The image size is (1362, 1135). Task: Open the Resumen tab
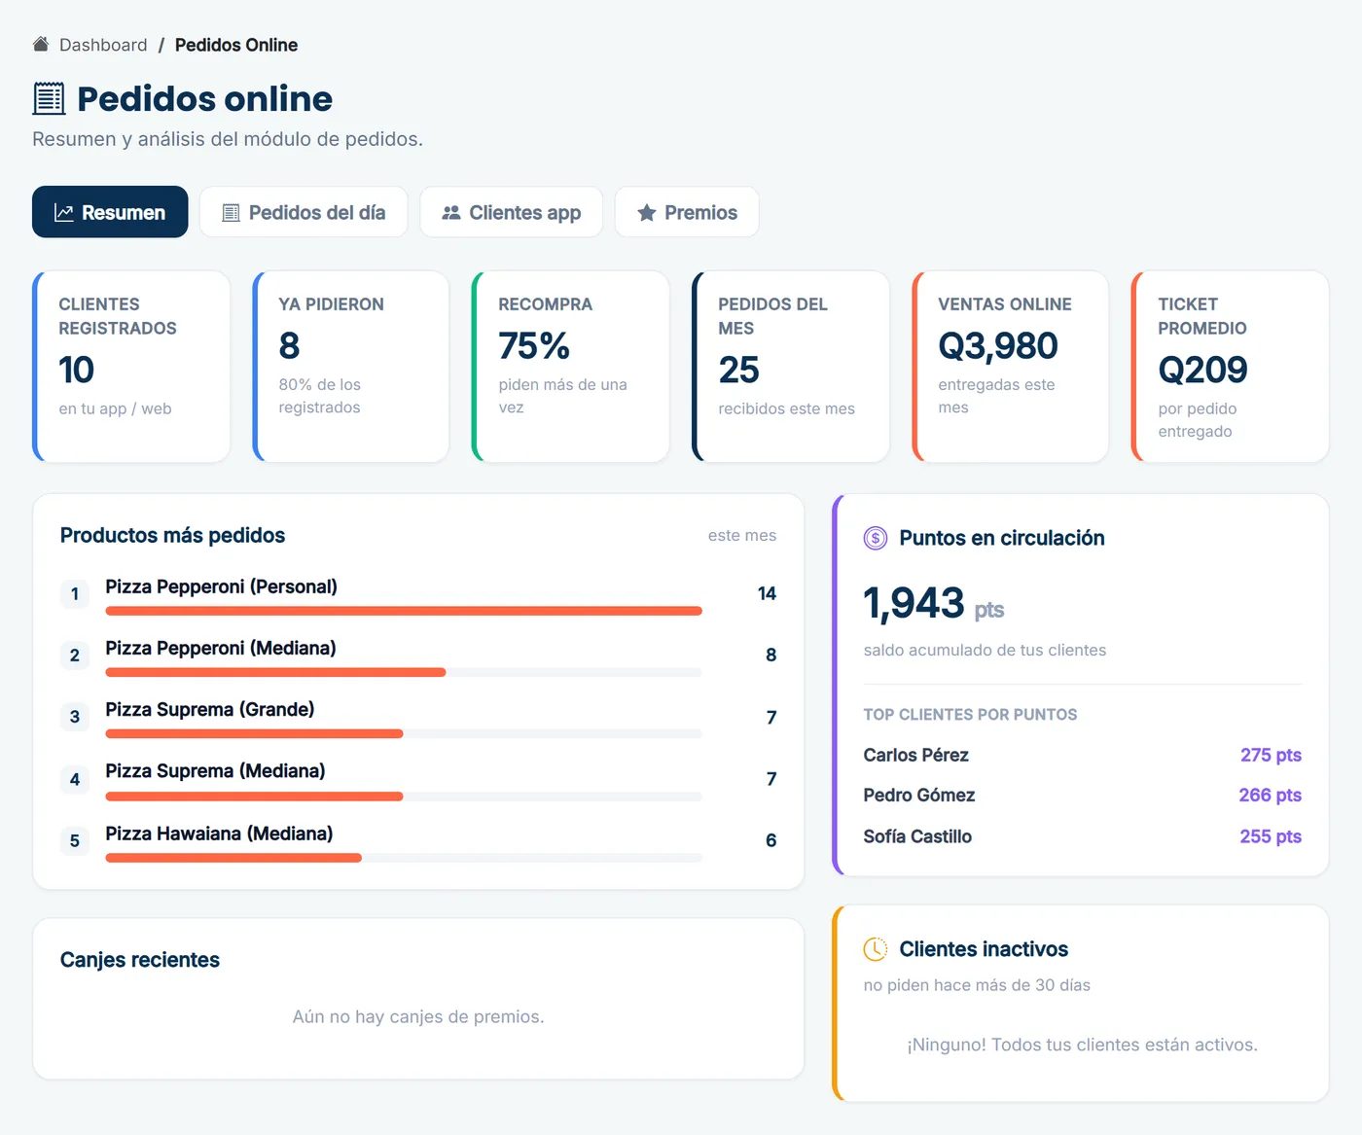click(x=110, y=212)
